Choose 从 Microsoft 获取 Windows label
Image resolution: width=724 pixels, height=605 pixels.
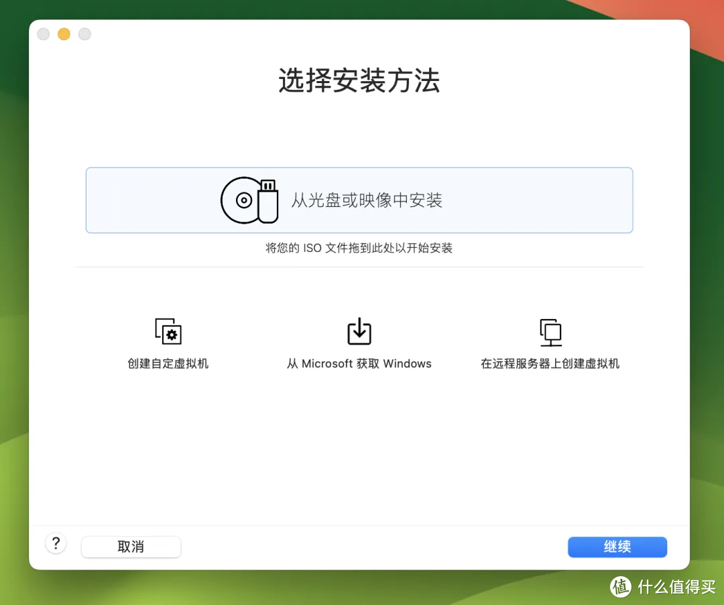point(359,364)
